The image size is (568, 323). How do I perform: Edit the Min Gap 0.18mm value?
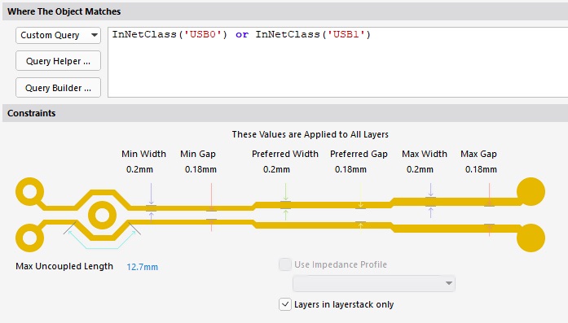click(200, 169)
